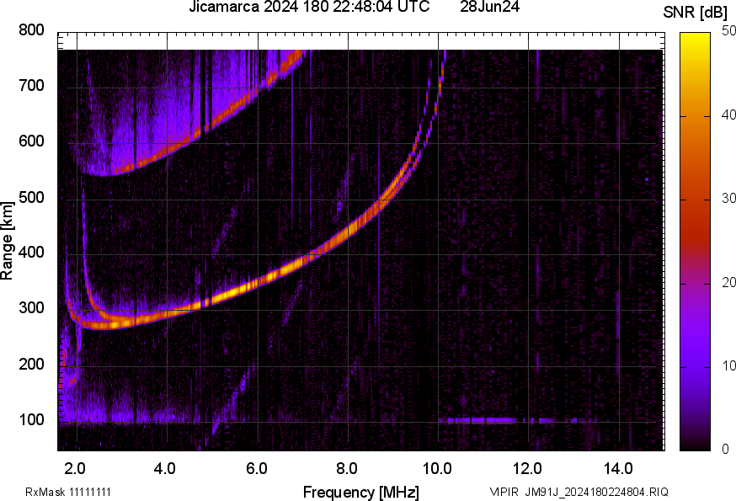Click the colorbar tick label '20'
Screen dimensions: 736x501
pos(728,282)
